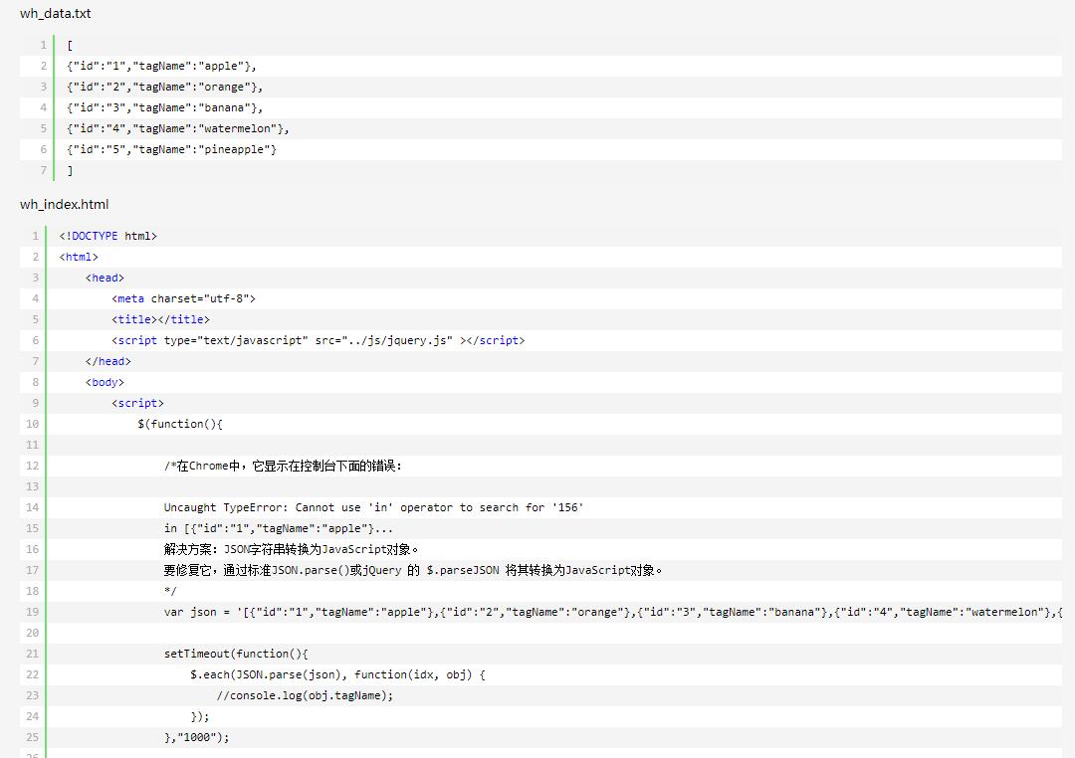The height and width of the screenshot is (758, 1075).
Task: Click the setTimeout(function(){ line
Action: click(x=236, y=654)
